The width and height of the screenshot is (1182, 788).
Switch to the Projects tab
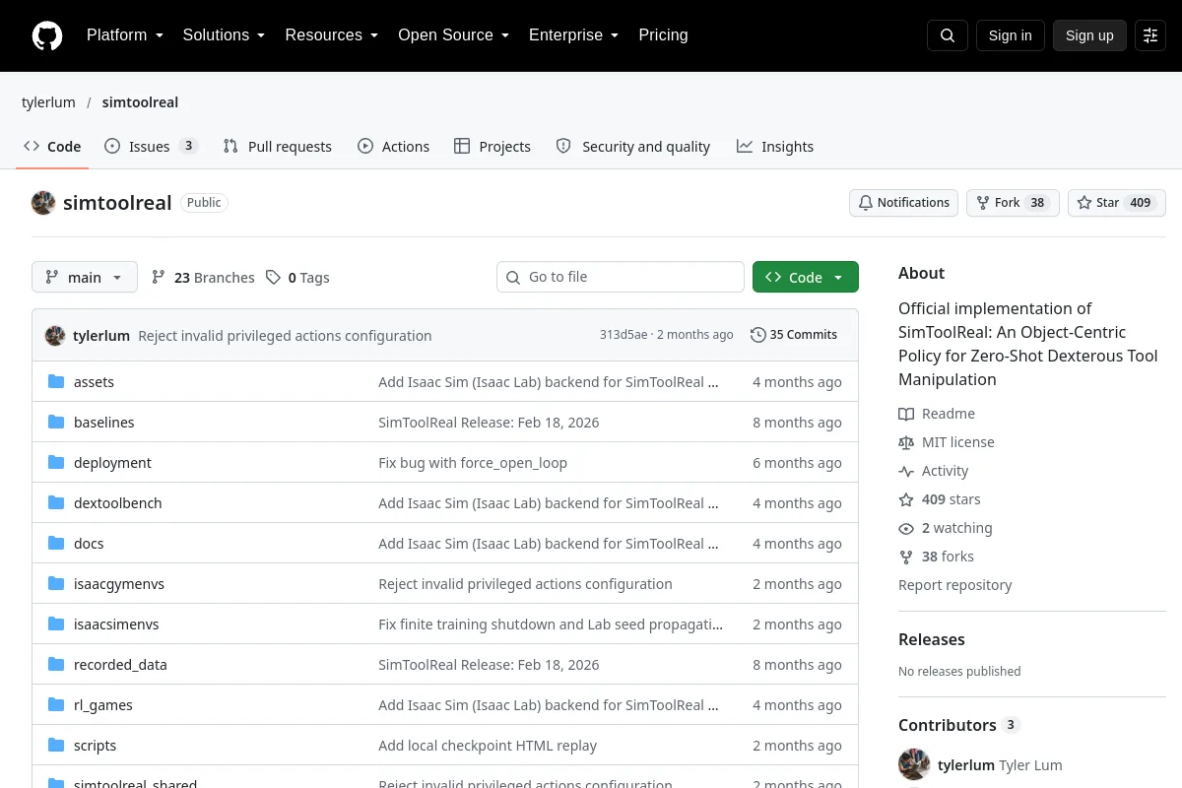point(492,146)
